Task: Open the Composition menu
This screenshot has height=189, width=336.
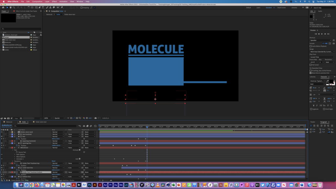Action: coord(37,2)
